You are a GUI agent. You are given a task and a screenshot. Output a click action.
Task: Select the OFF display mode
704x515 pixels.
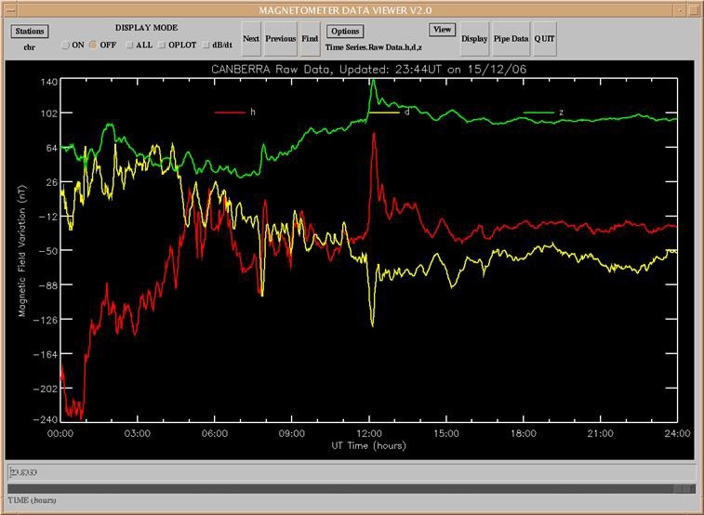point(93,45)
